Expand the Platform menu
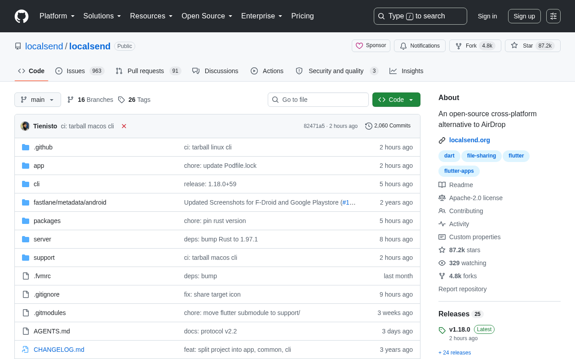Image resolution: width=575 pixels, height=359 pixels. coord(57,16)
